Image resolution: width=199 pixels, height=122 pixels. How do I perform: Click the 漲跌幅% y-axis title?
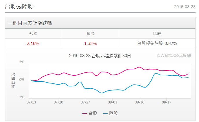coord(13,80)
